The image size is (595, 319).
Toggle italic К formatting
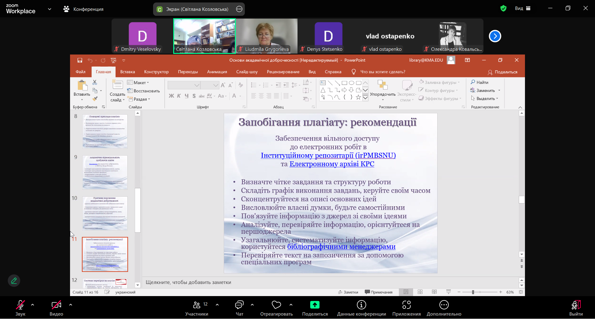179,96
